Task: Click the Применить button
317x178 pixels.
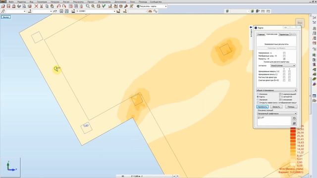Action: [263, 107]
